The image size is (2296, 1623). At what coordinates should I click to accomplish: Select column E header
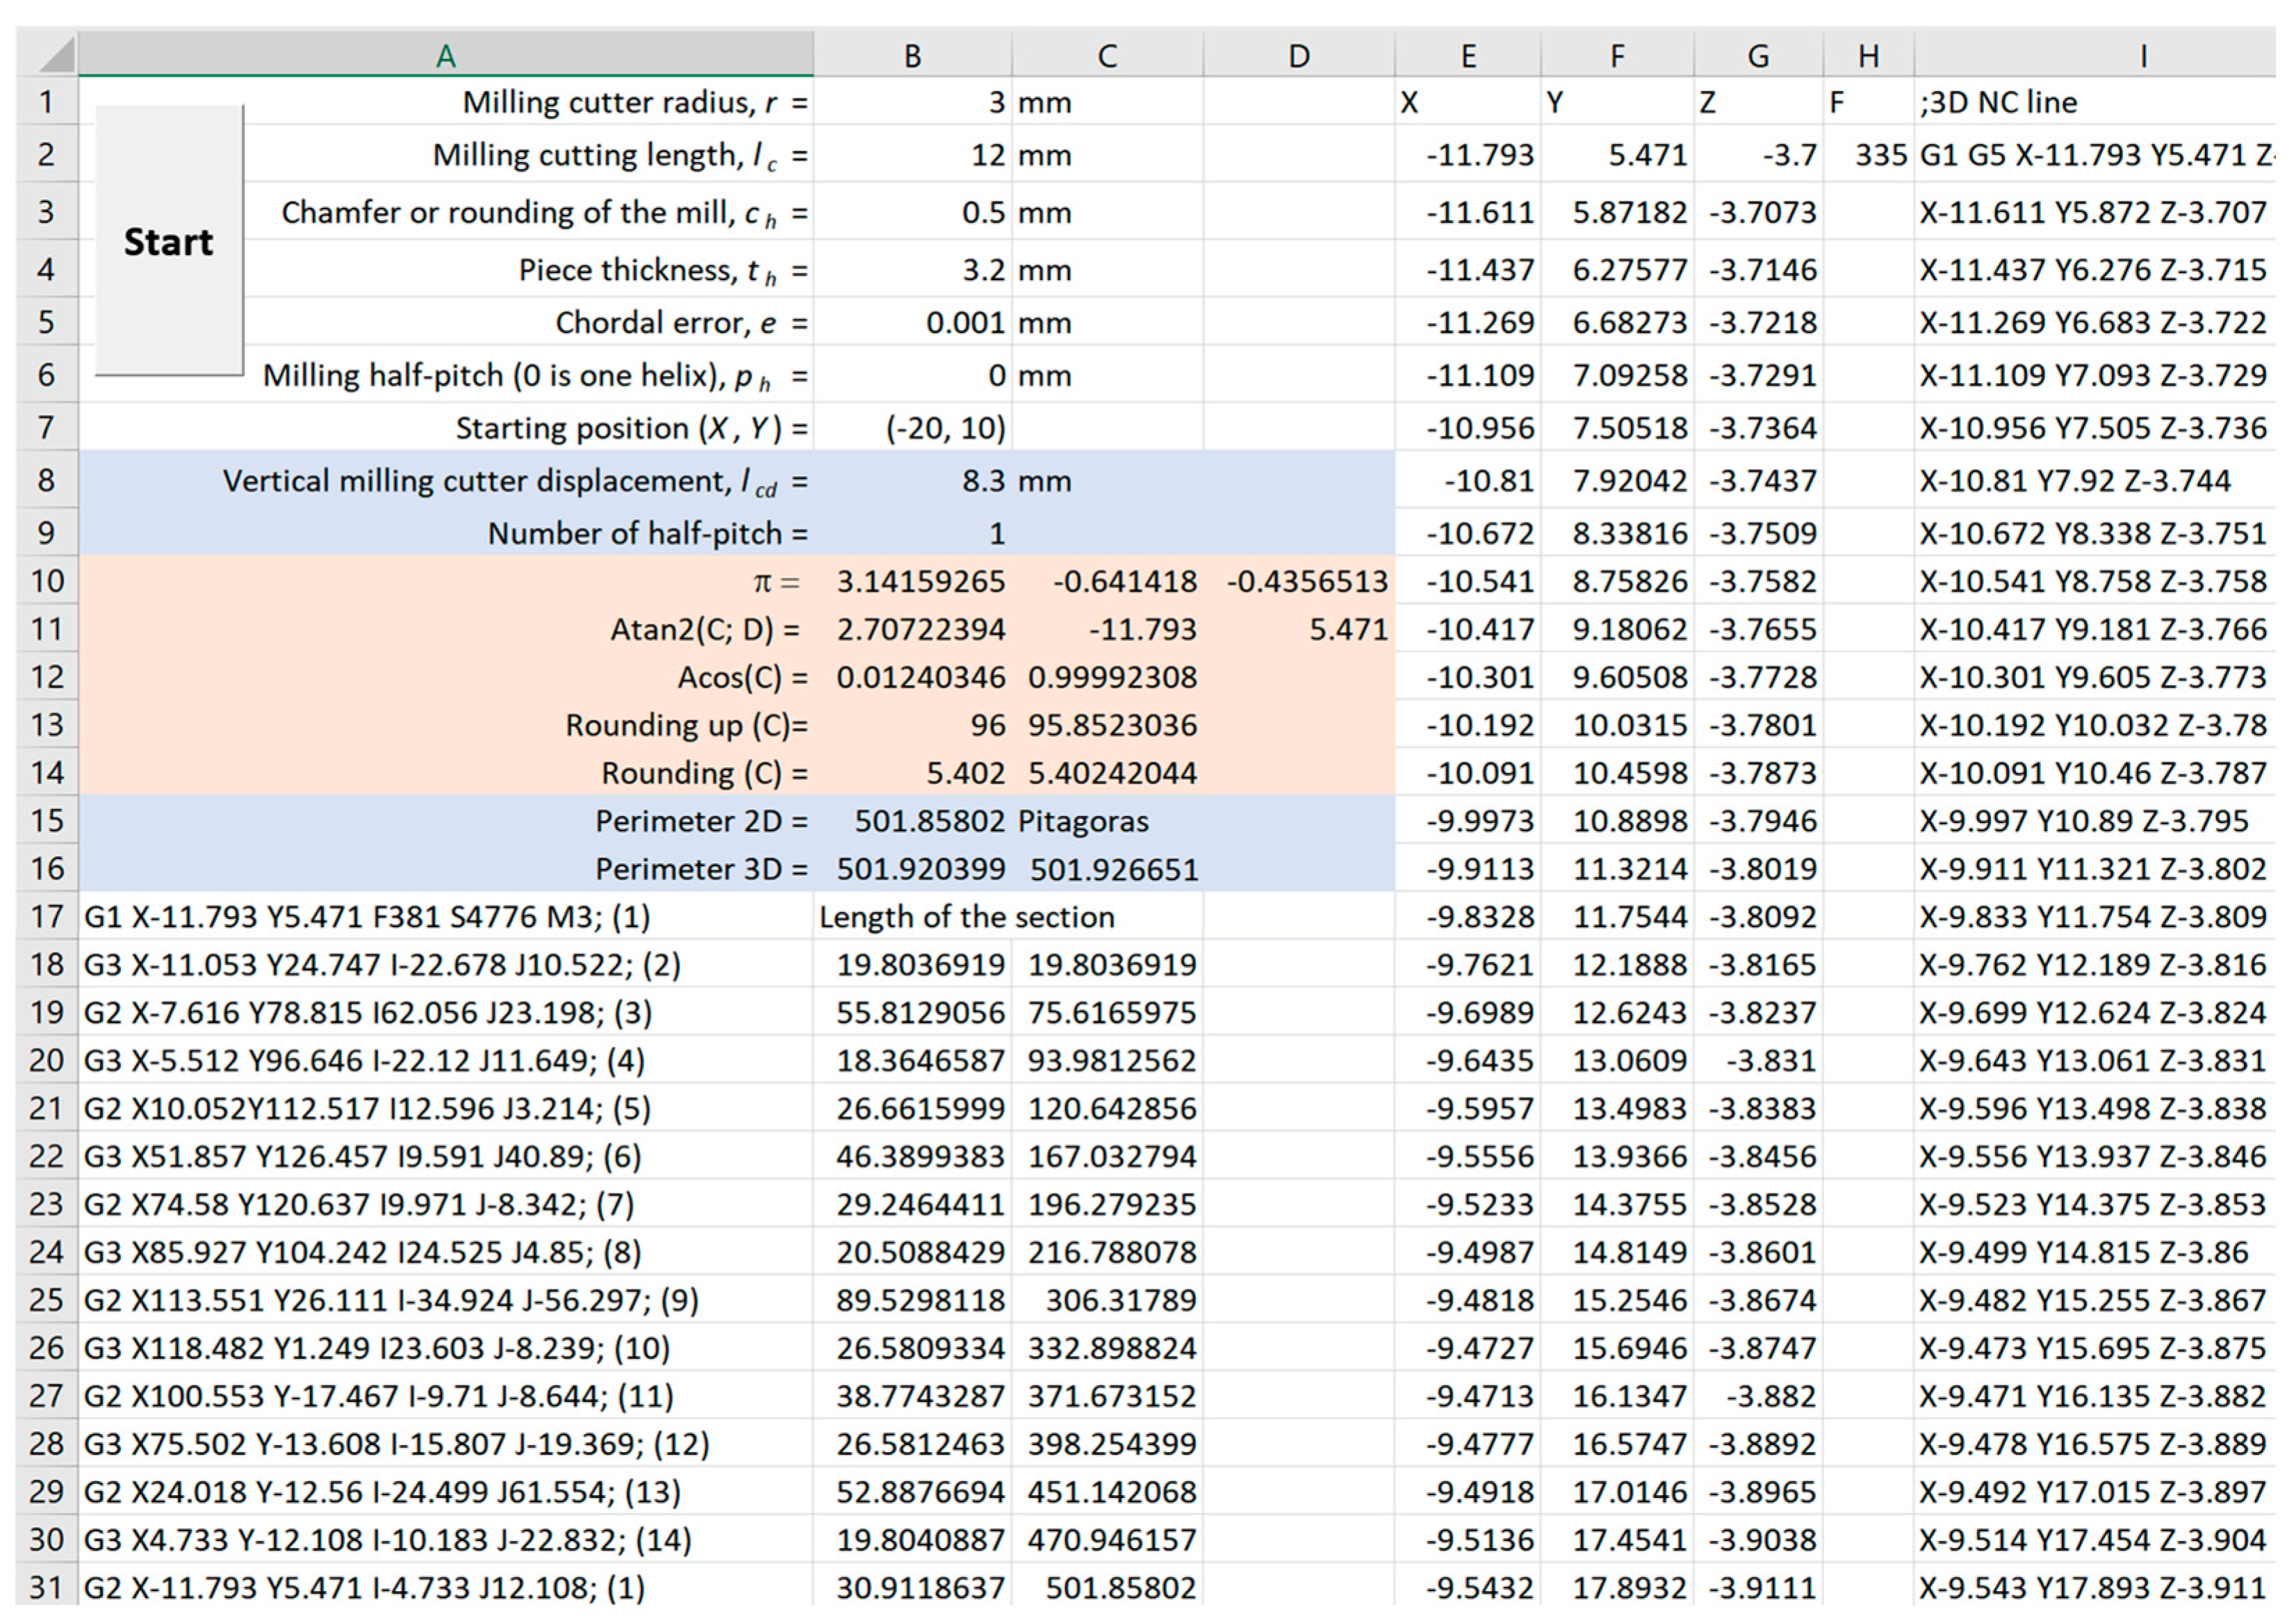(x=1467, y=56)
